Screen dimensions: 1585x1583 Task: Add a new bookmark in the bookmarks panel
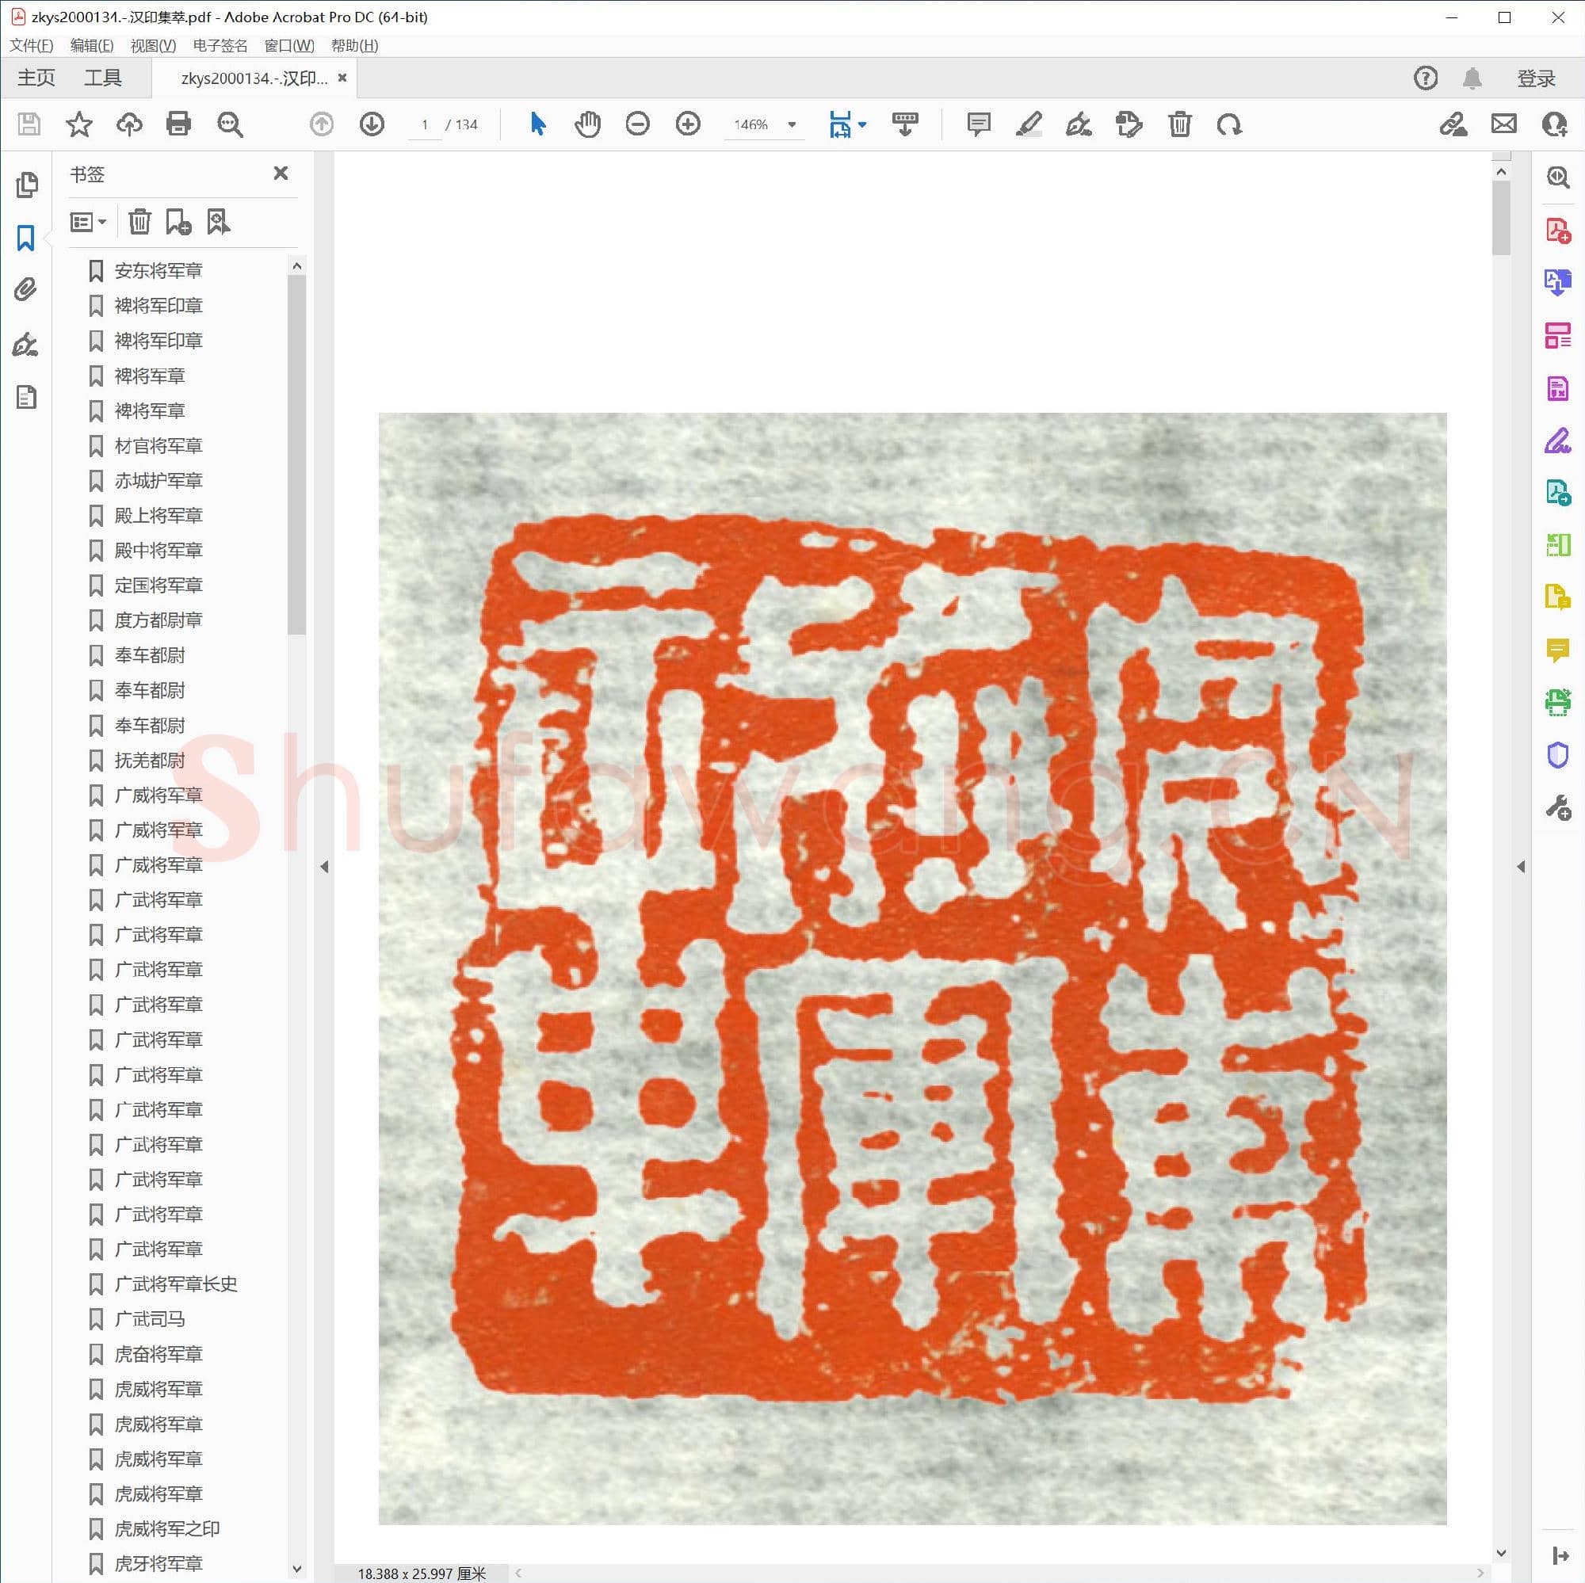coord(178,222)
